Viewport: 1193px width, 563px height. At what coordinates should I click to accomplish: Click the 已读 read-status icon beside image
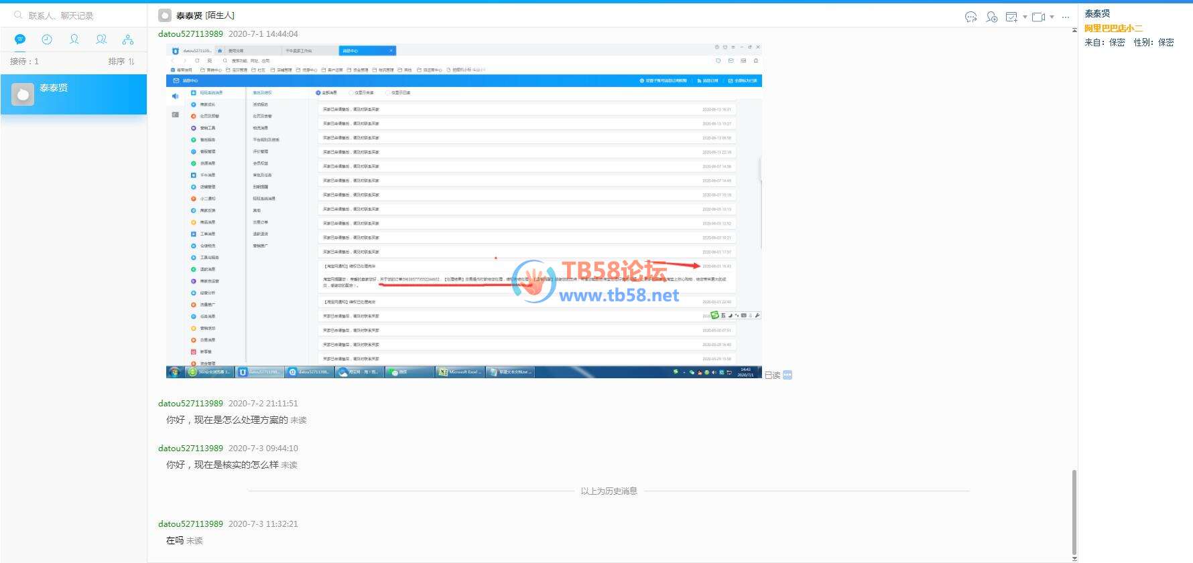pos(788,375)
